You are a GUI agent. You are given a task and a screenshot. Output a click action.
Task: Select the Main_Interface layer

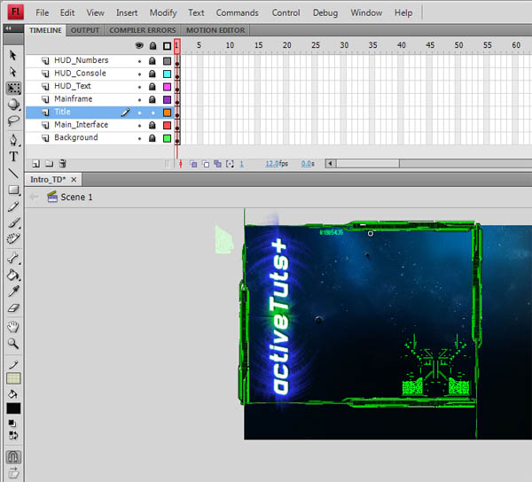pos(82,125)
